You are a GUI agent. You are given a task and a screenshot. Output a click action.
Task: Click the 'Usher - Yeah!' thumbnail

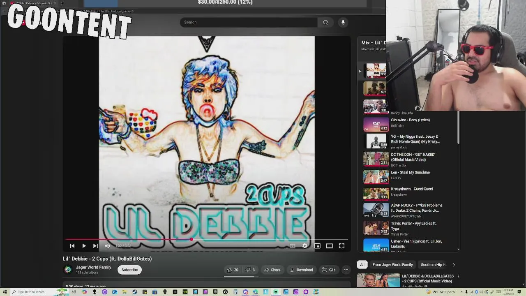pos(376,245)
